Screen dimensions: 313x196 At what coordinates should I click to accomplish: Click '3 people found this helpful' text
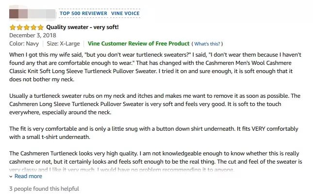(x=44, y=189)
